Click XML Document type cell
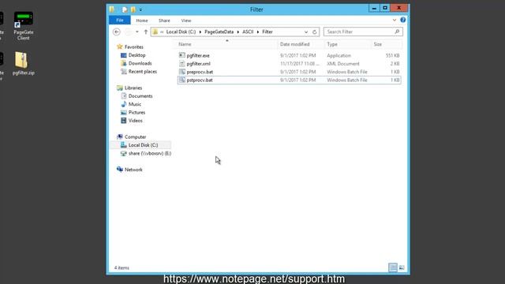 coord(343,64)
